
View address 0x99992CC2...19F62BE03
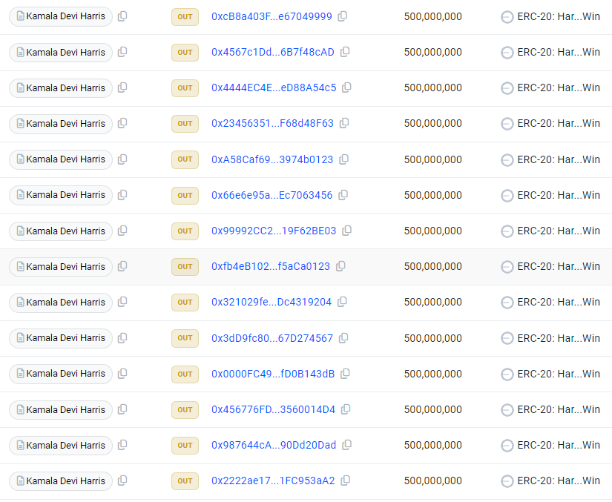274,231
